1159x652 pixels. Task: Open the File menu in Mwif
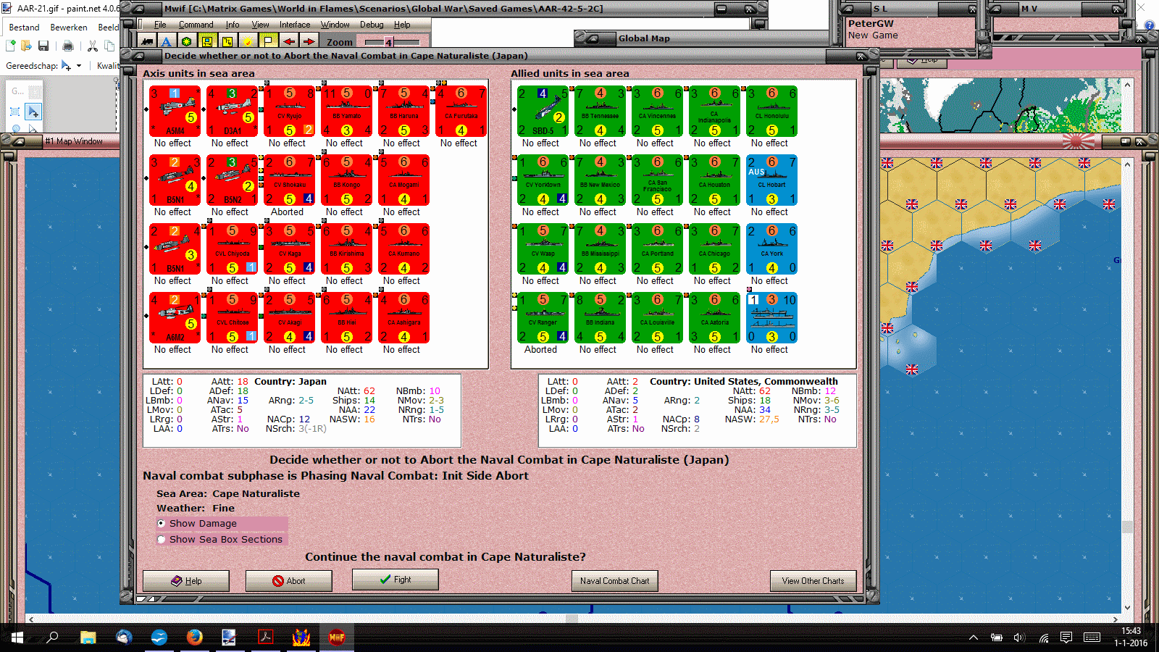coord(160,25)
